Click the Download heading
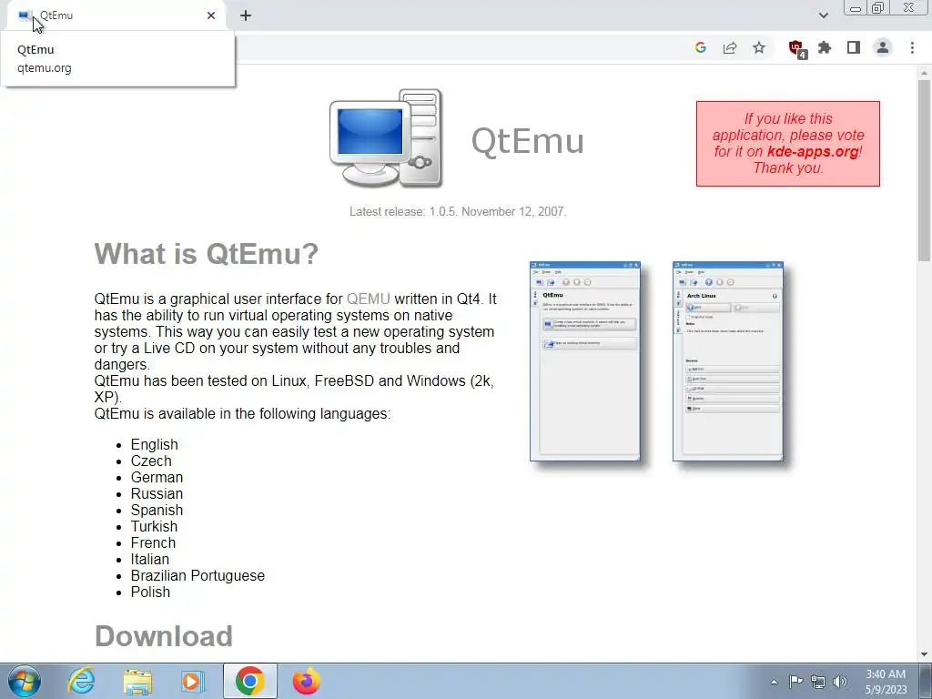932x699 pixels. (164, 636)
